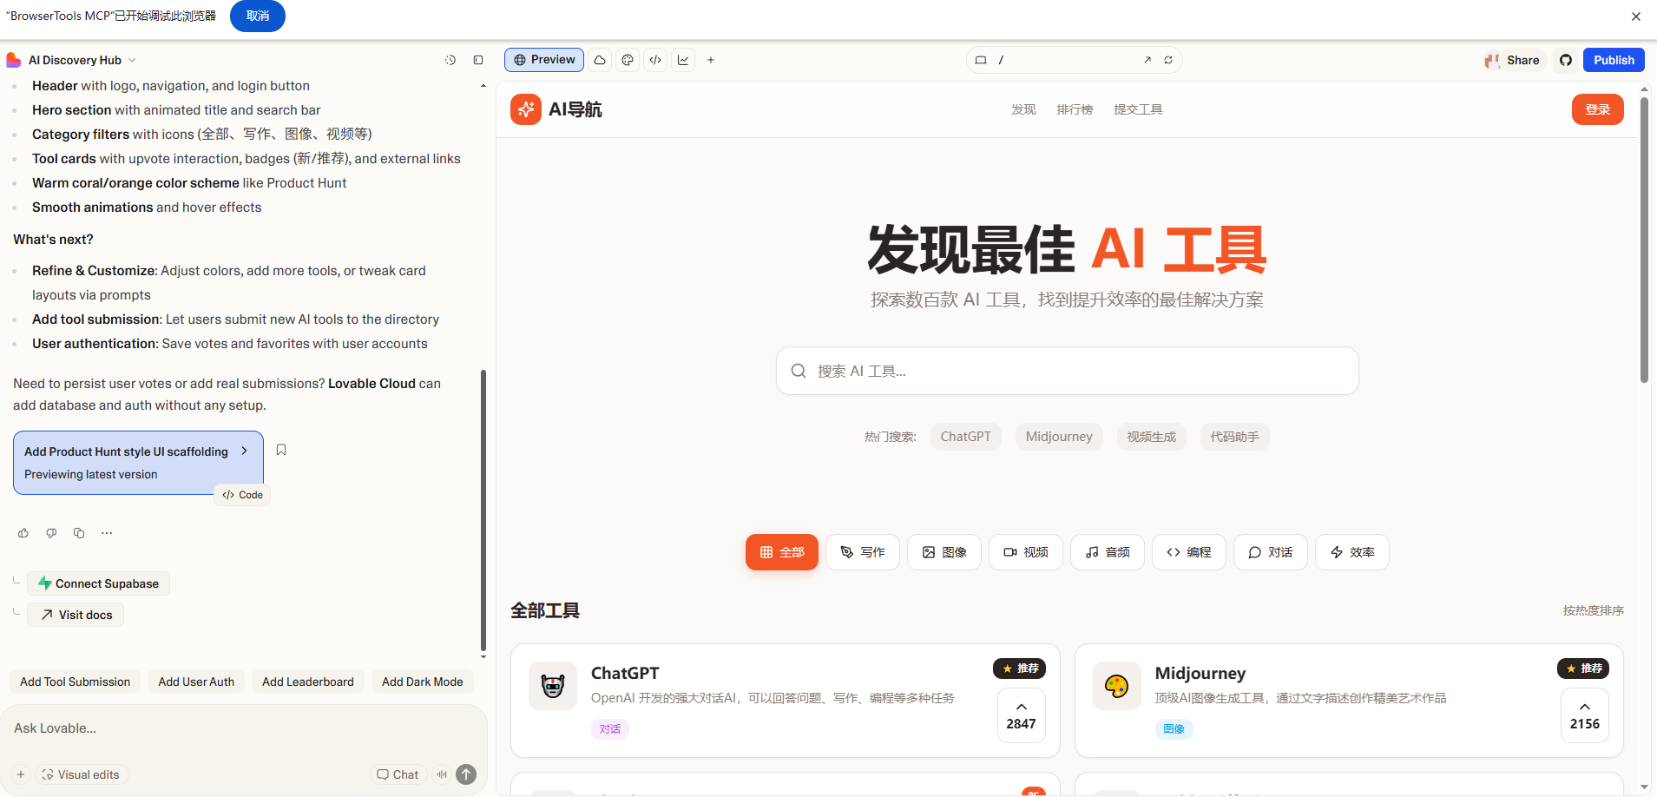Thumbs up the AI response
1657x797 pixels.
click(x=23, y=533)
